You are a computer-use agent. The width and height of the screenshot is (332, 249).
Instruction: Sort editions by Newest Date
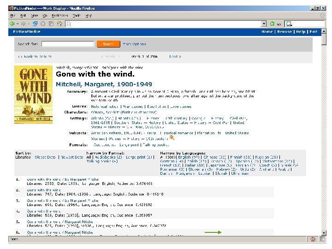click(x=72, y=157)
